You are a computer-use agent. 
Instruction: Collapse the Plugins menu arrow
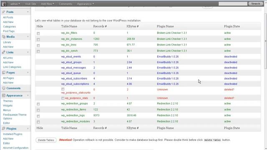coord(28,129)
